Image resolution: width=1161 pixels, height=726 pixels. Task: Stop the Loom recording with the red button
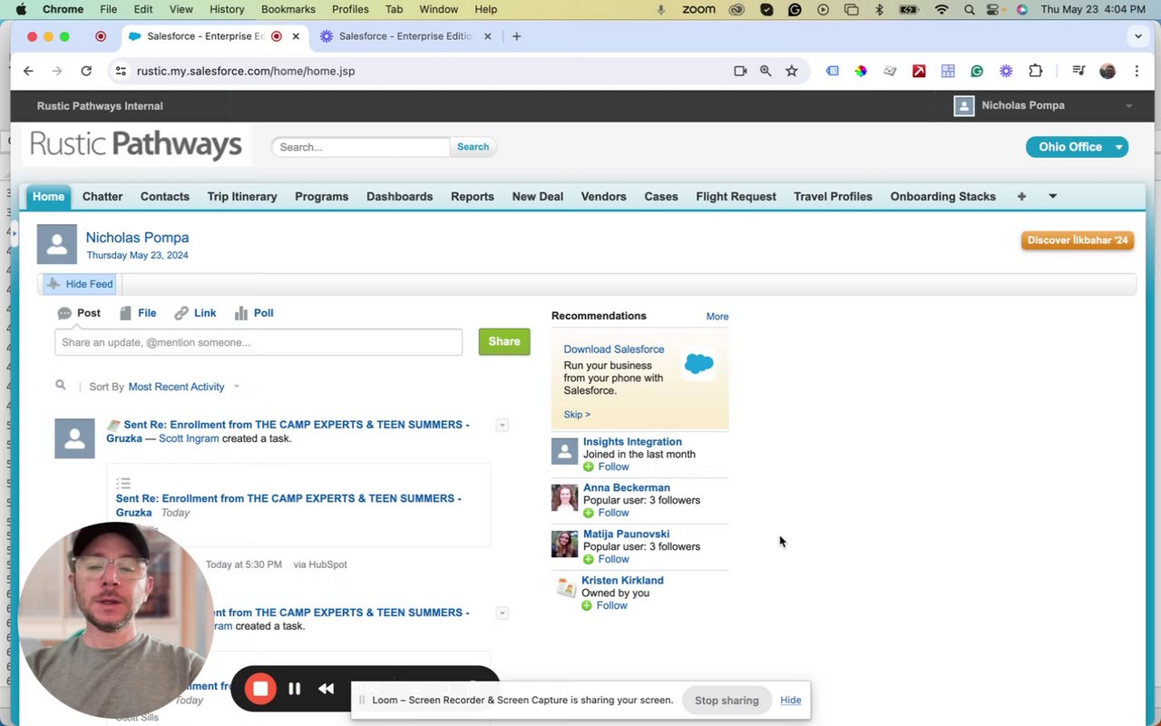coord(260,689)
